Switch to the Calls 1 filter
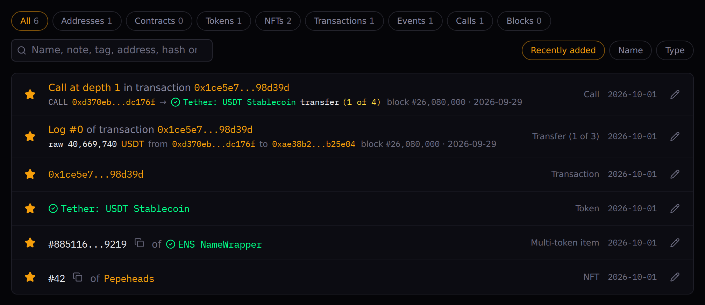The width and height of the screenshot is (705, 305). coord(470,21)
